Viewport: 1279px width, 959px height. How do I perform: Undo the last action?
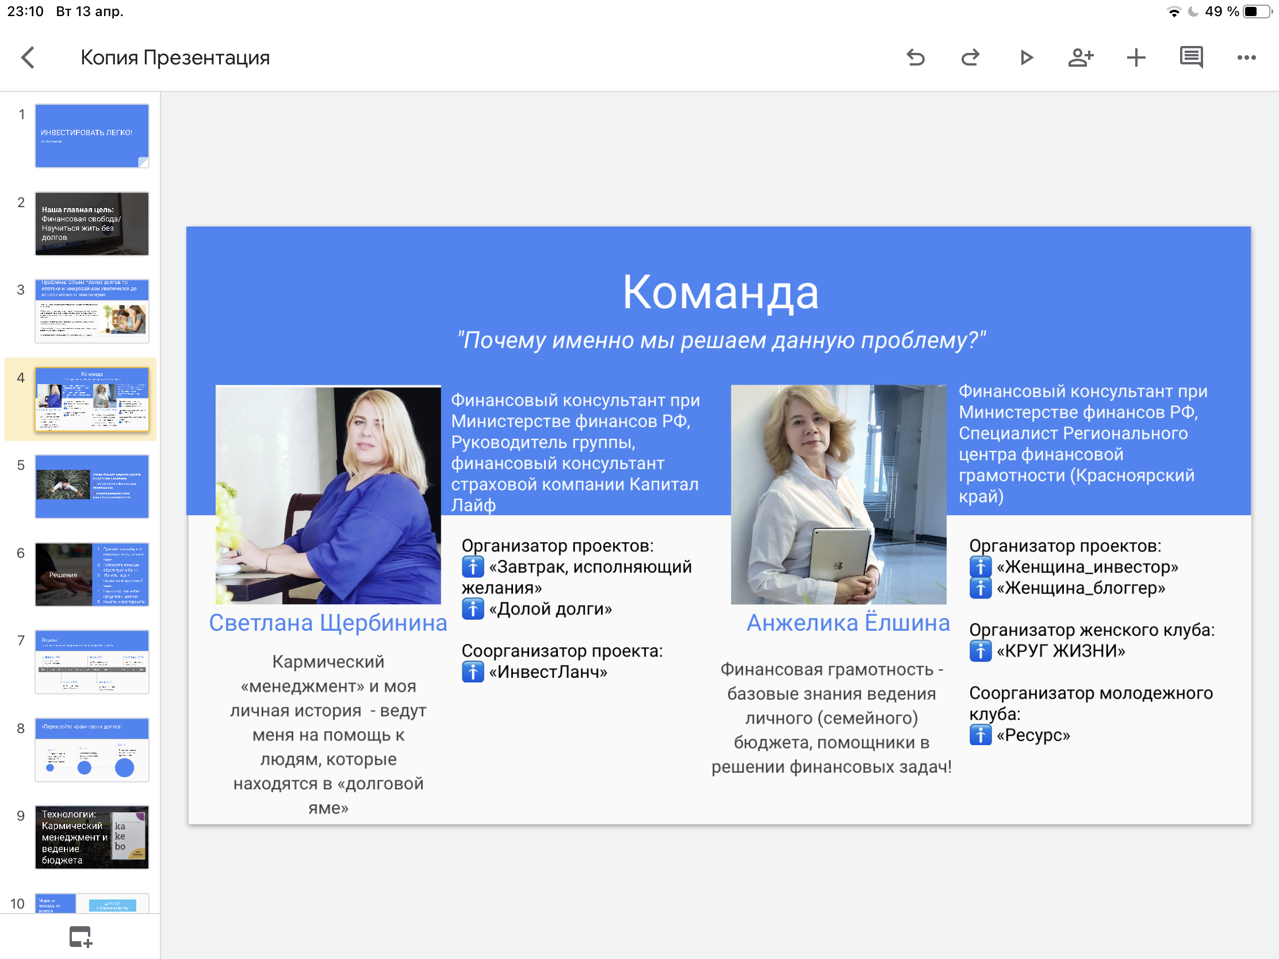pyautogui.click(x=916, y=57)
